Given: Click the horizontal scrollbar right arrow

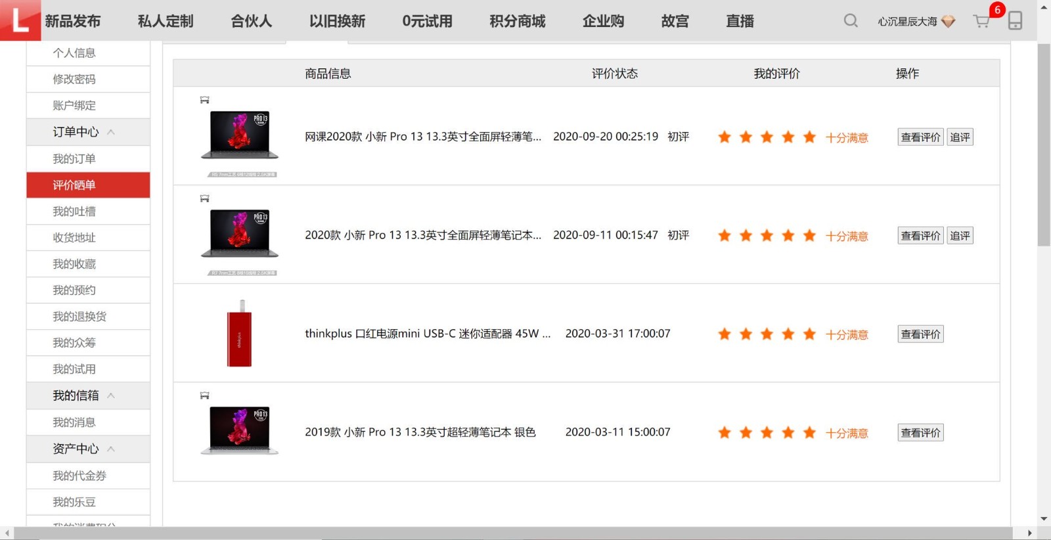Looking at the screenshot, I should pyautogui.click(x=1030, y=533).
